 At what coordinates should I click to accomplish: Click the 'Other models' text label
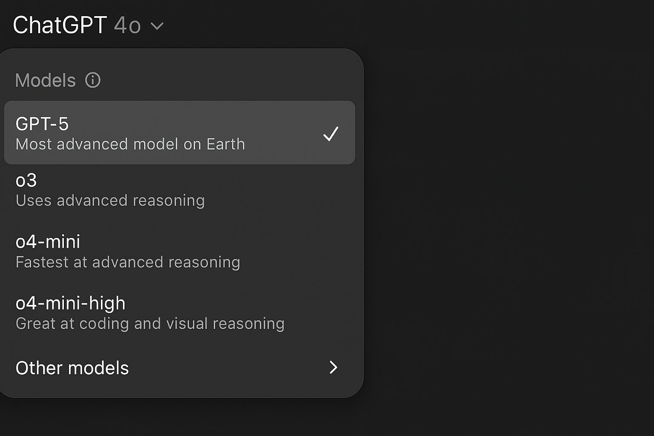click(72, 368)
